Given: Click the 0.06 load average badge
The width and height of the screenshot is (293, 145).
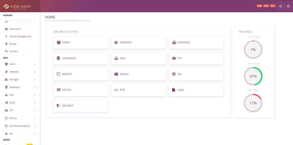Looking at the screenshot, I should pyautogui.click(x=259, y=6).
